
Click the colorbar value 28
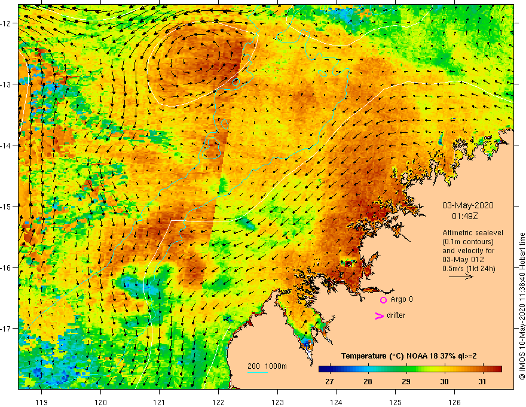click(x=368, y=381)
